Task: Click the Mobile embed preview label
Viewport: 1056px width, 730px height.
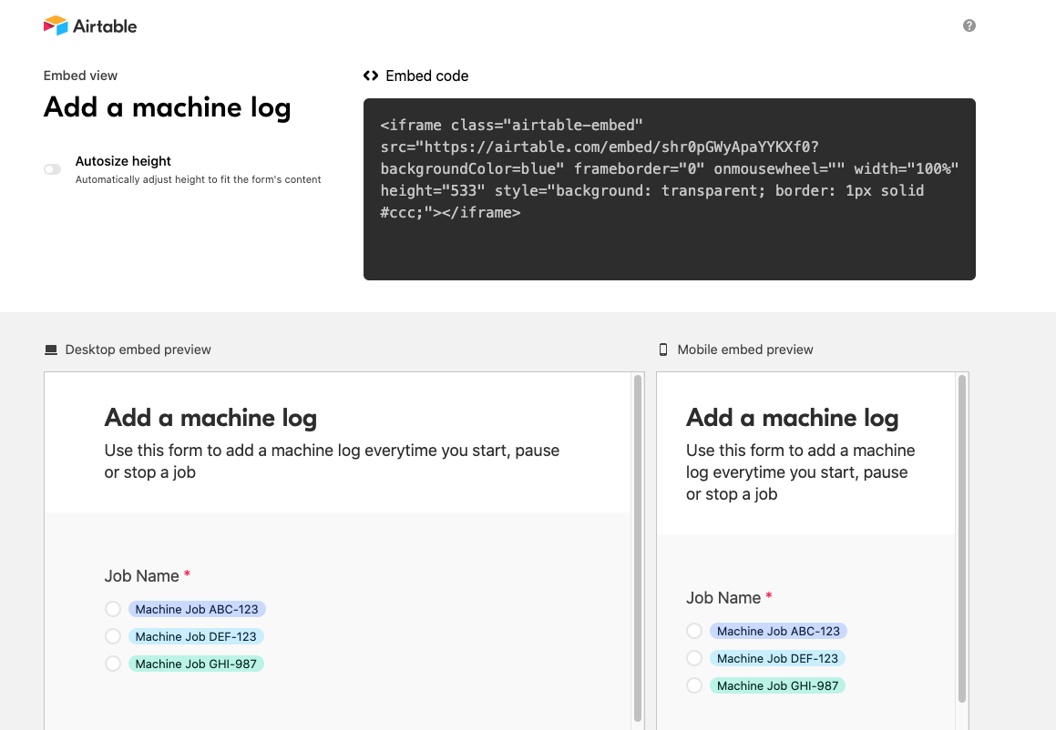Action: (745, 350)
